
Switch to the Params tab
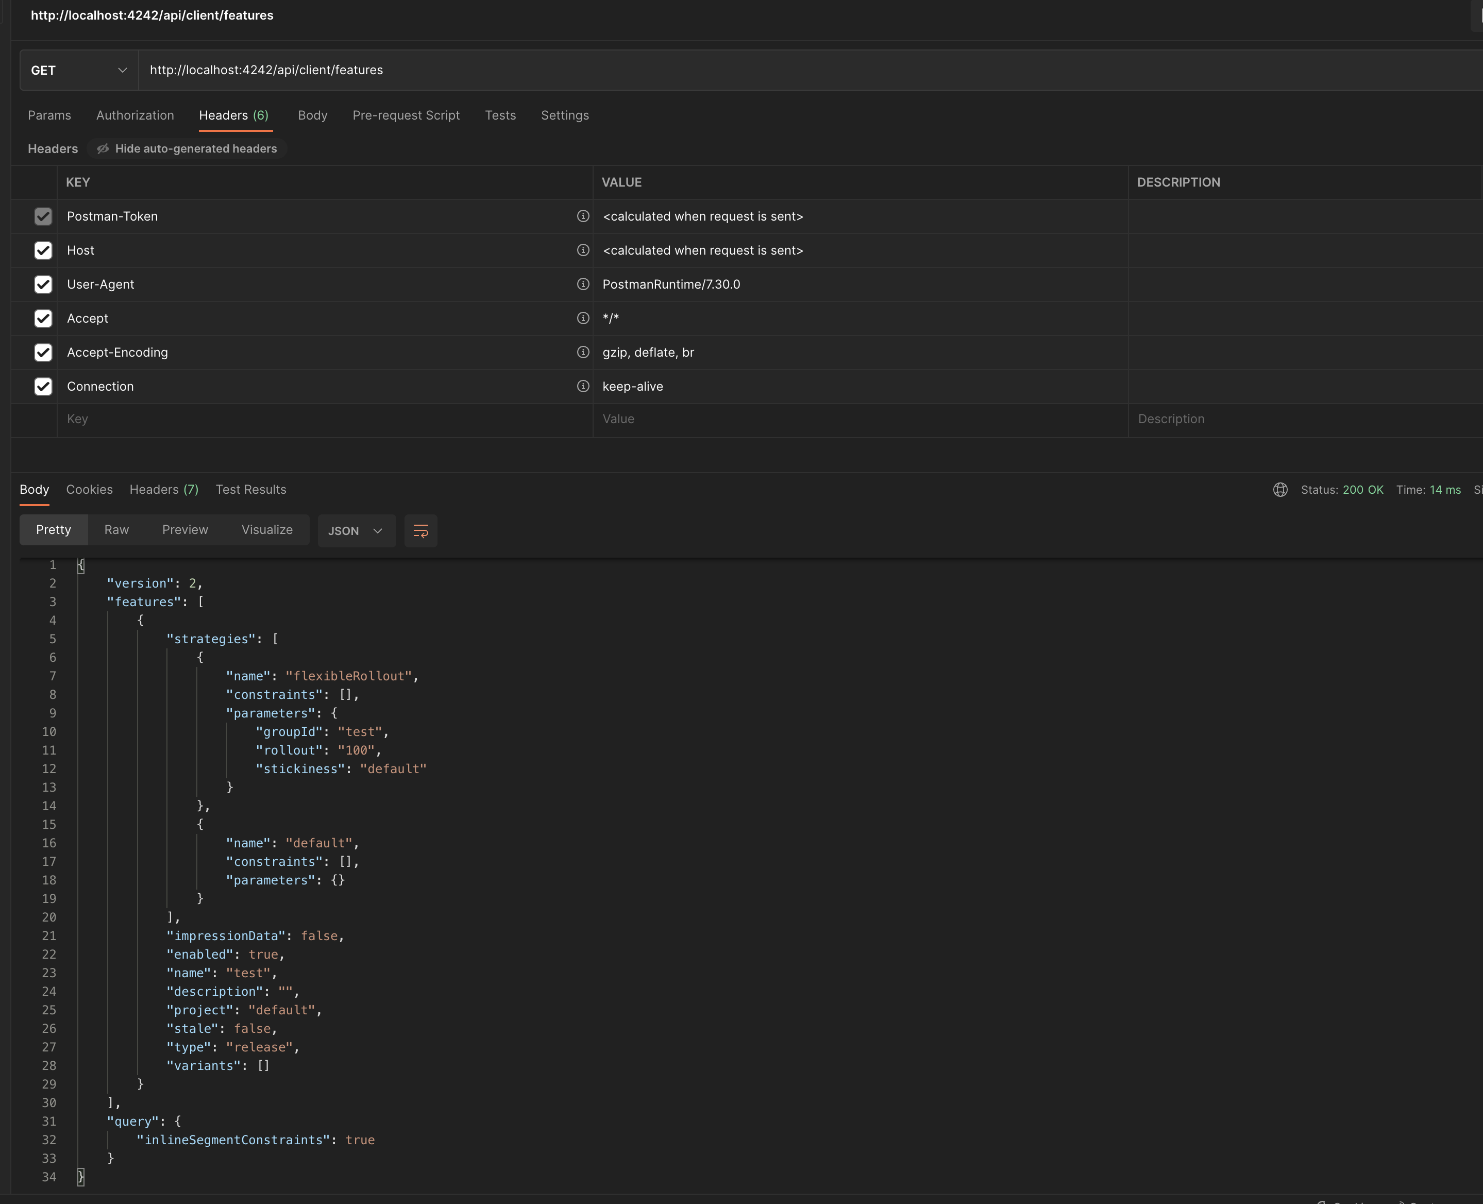(49, 115)
